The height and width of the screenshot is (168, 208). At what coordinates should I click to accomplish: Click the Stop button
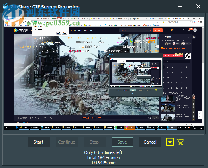(x=94, y=142)
